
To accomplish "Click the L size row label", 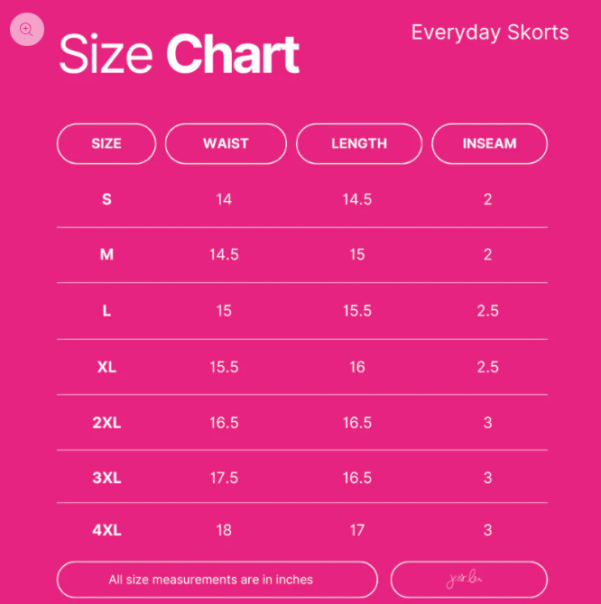I will (x=106, y=311).
